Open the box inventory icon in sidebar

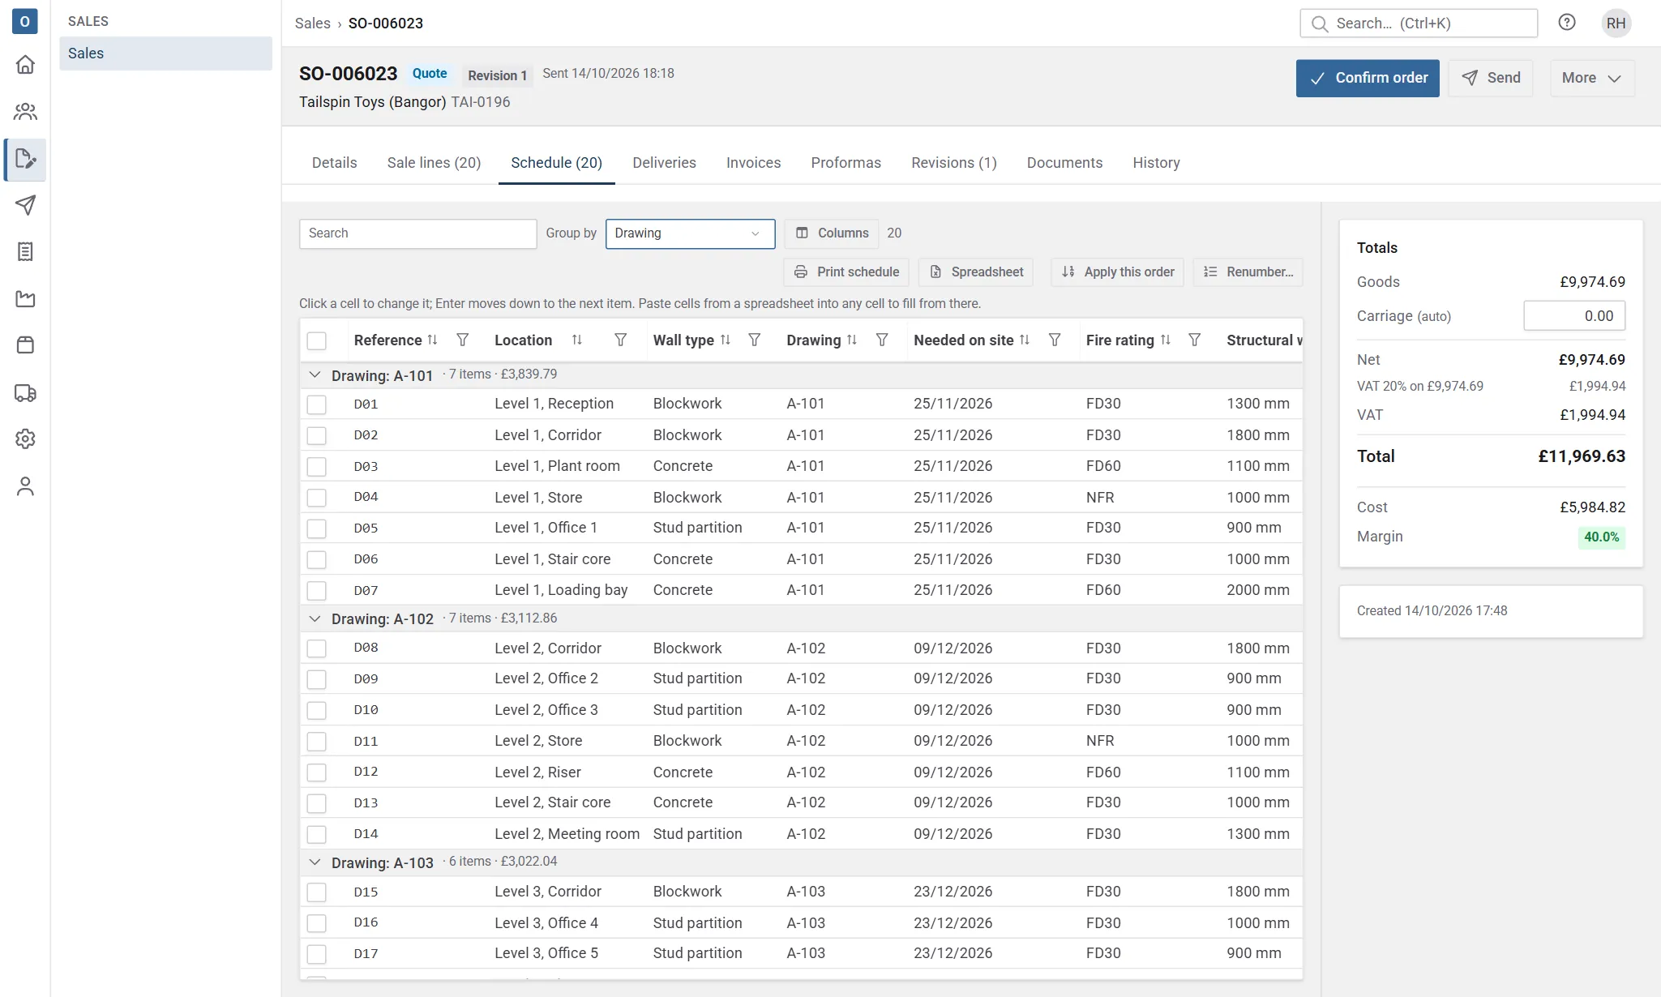[25, 345]
